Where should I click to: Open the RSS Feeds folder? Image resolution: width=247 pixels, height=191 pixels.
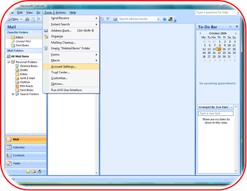[x=26, y=86]
